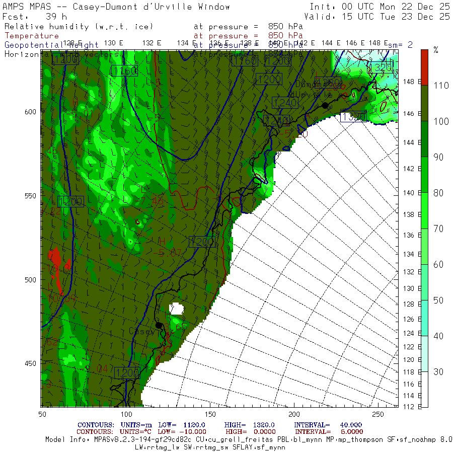Pick the dark green 90–100% colorbar swatch
Screen dimensions: 453x453
[424, 139]
